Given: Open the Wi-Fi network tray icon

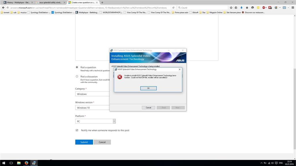Looking at the screenshot, I should pos(269,163).
